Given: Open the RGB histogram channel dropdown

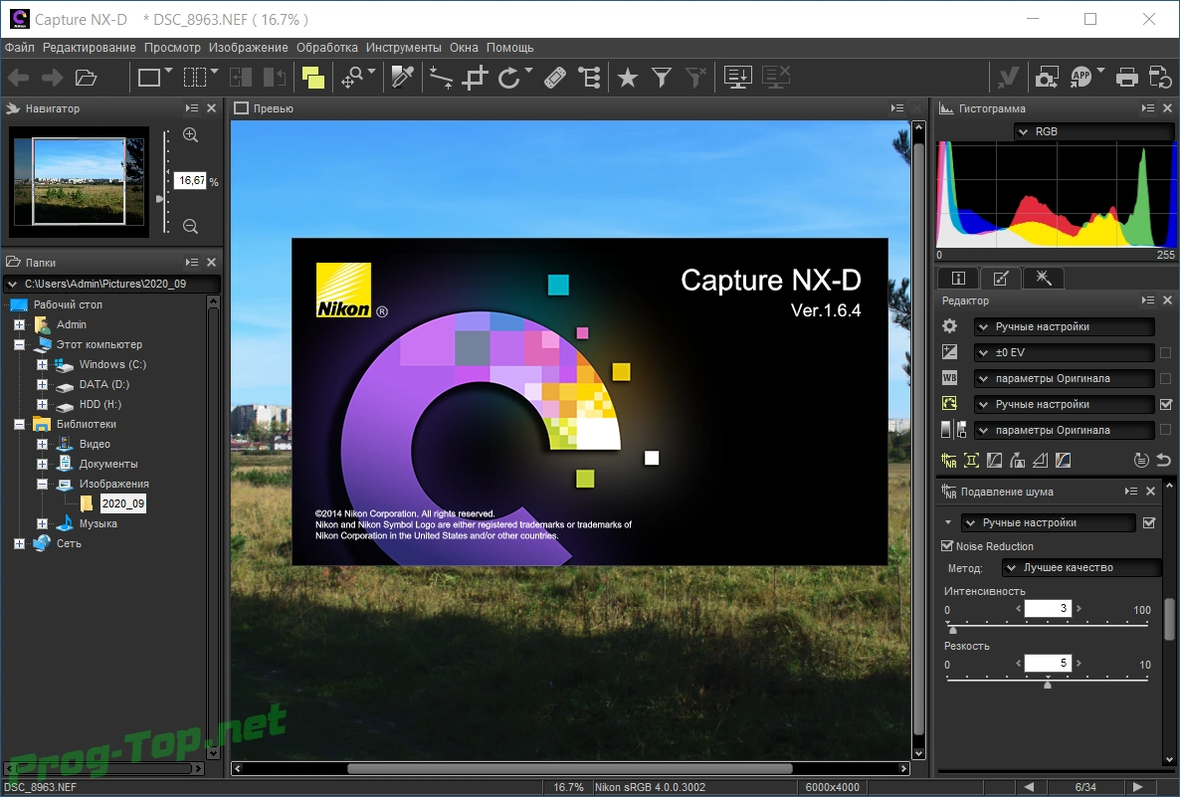Looking at the screenshot, I should point(1092,131).
